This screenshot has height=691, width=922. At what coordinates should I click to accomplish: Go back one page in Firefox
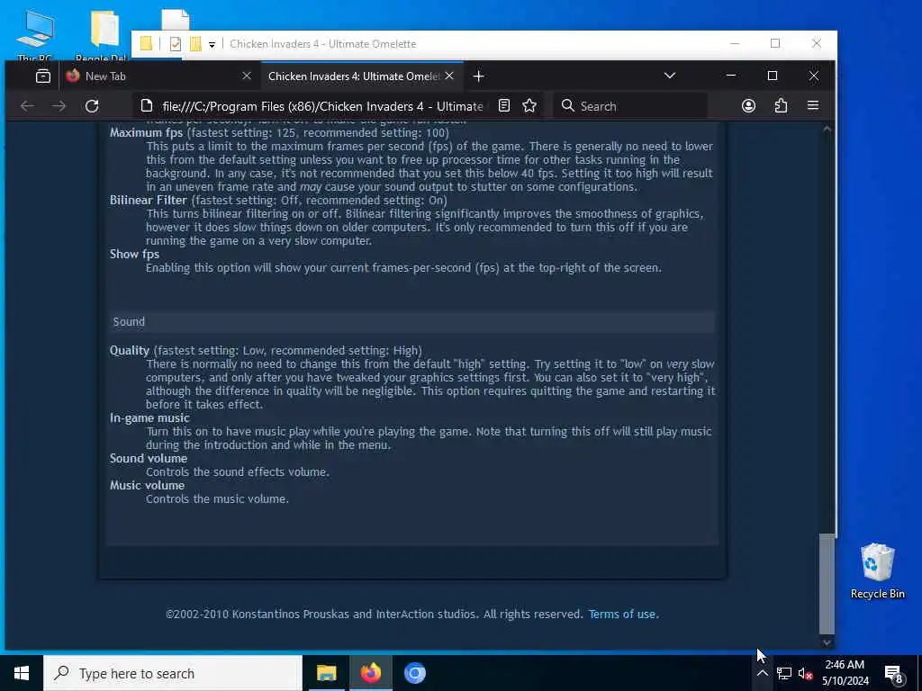click(x=27, y=106)
